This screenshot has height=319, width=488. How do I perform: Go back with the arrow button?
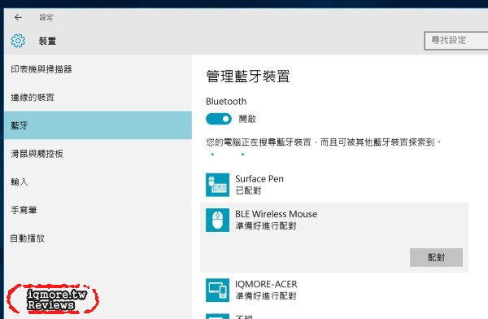click(x=18, y=17)
